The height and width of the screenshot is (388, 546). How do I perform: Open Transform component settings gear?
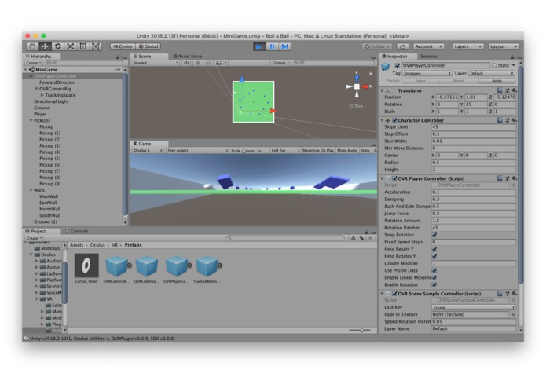point(515,90)
